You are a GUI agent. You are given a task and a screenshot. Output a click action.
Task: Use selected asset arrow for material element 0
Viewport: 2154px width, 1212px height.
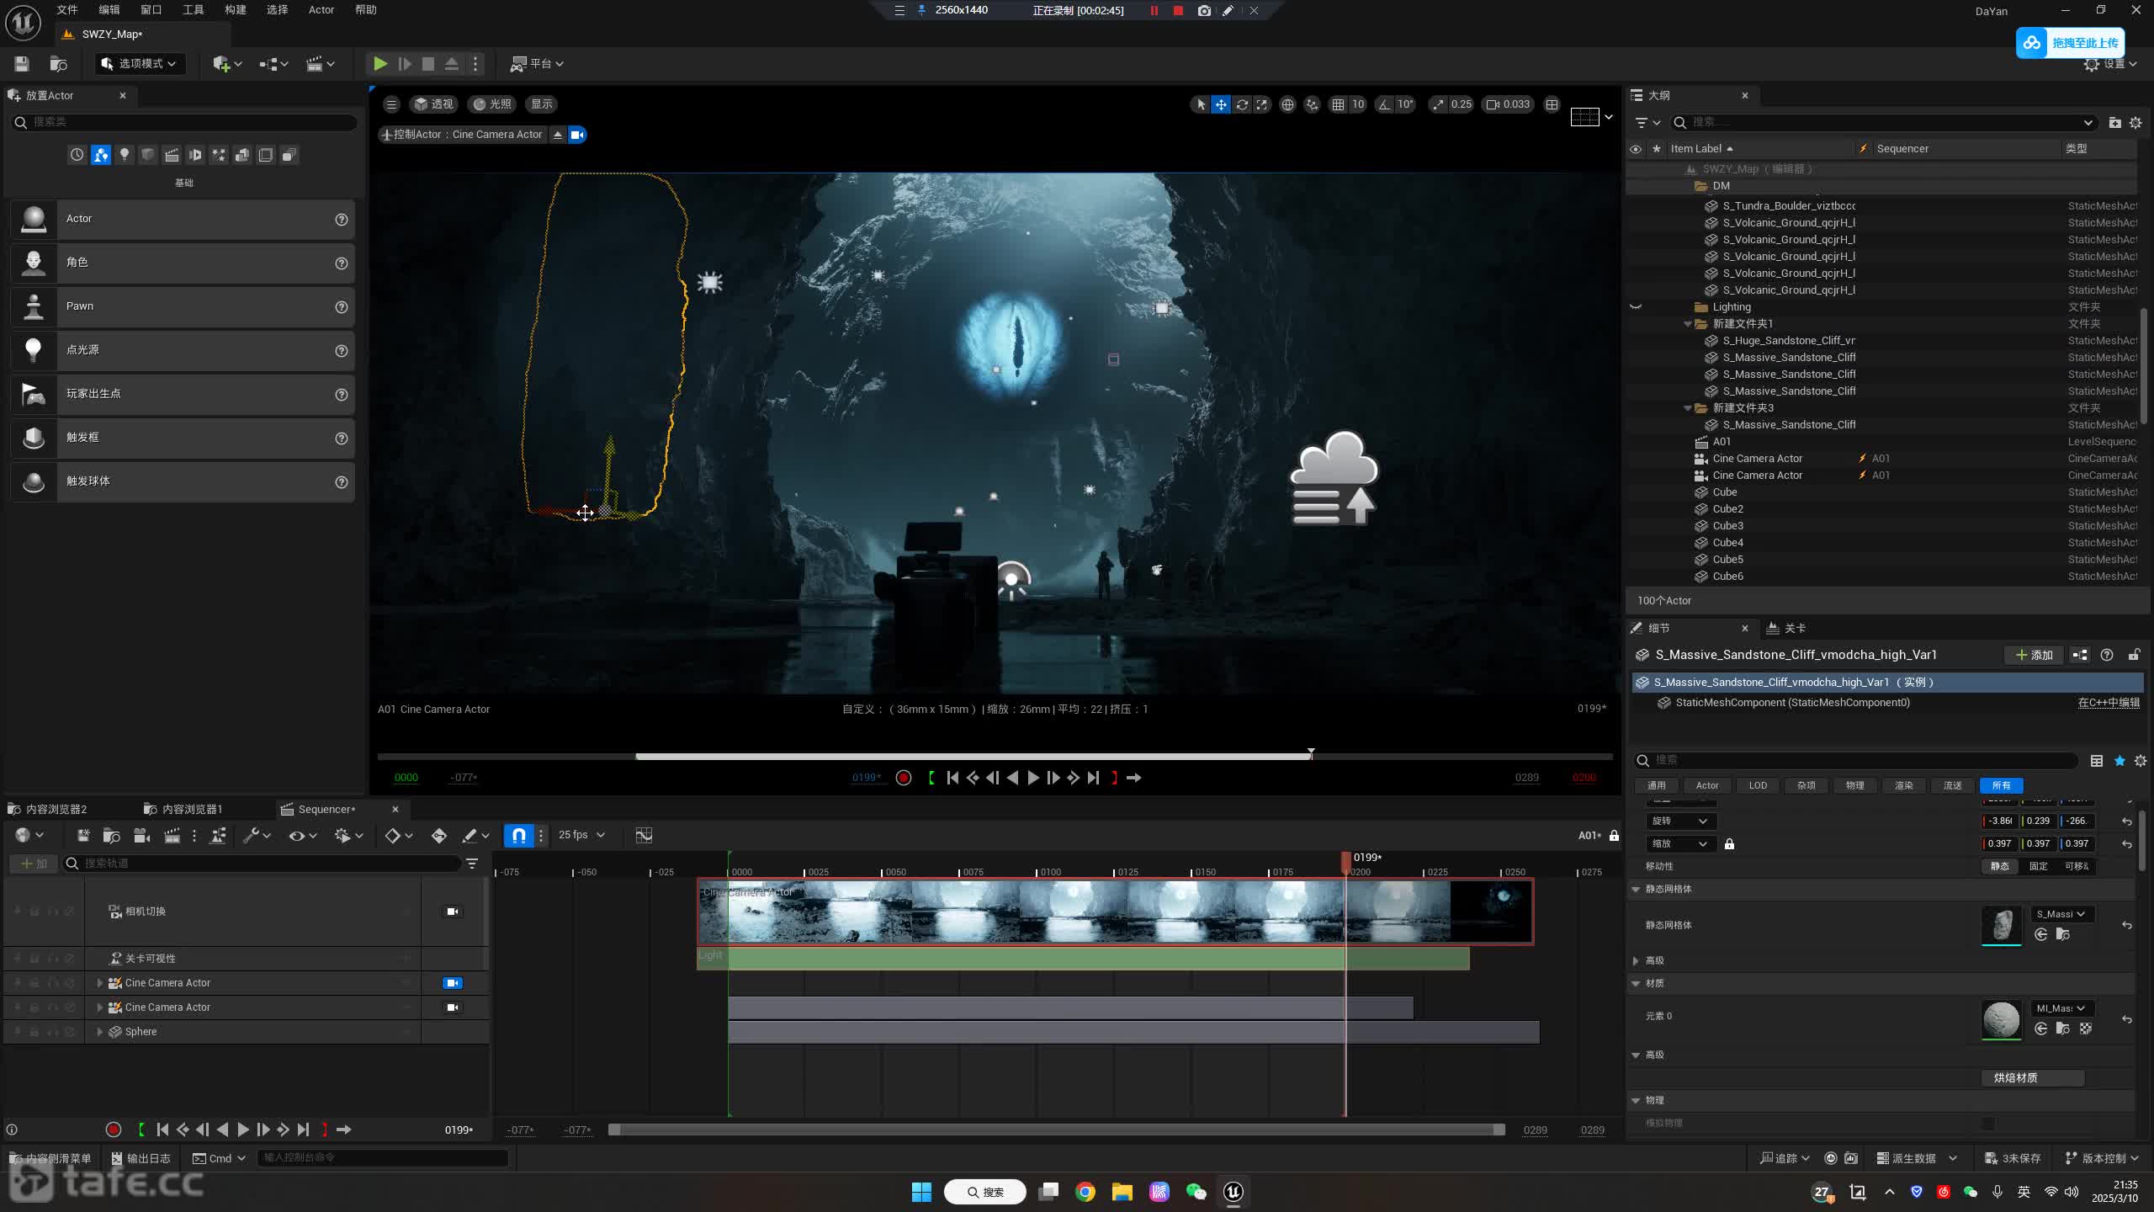(2041, 1029)
